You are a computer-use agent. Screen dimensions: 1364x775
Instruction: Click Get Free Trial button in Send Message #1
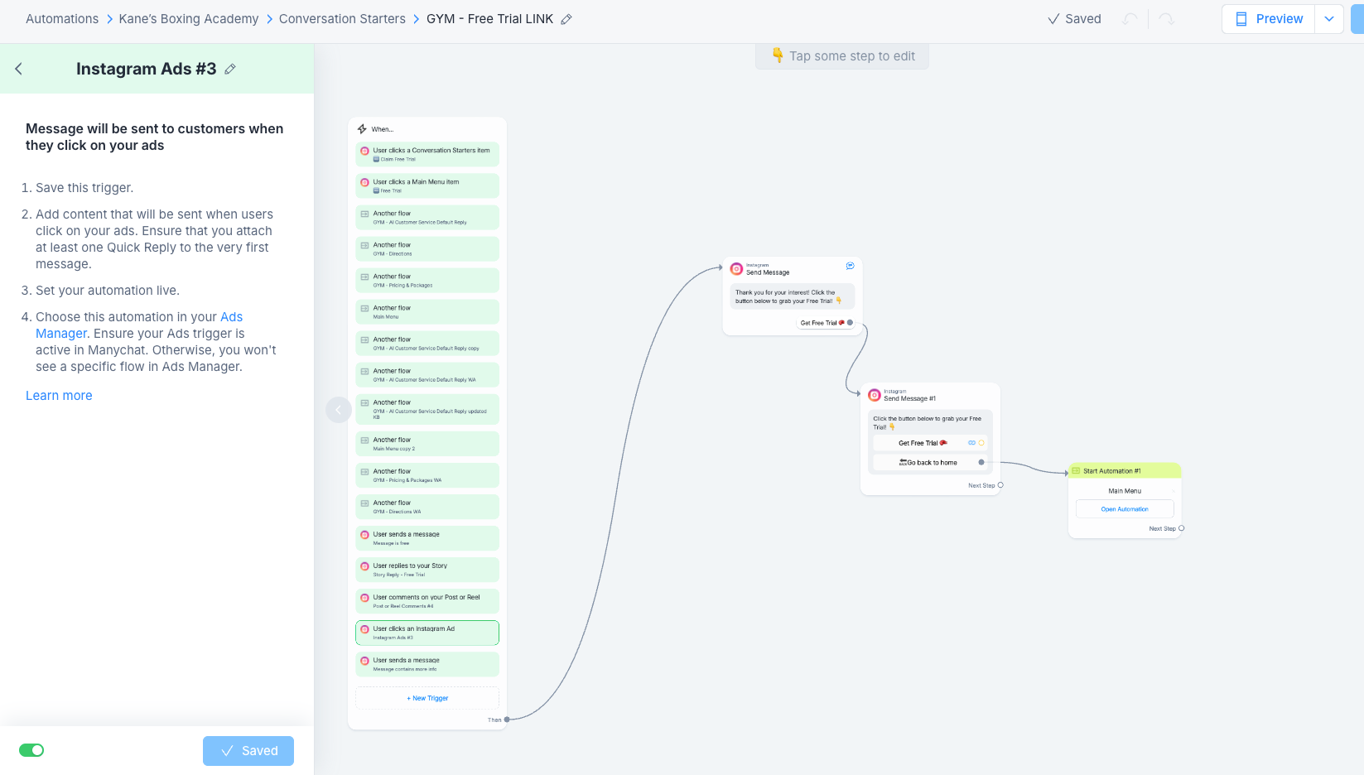click(x=930, y=443)
